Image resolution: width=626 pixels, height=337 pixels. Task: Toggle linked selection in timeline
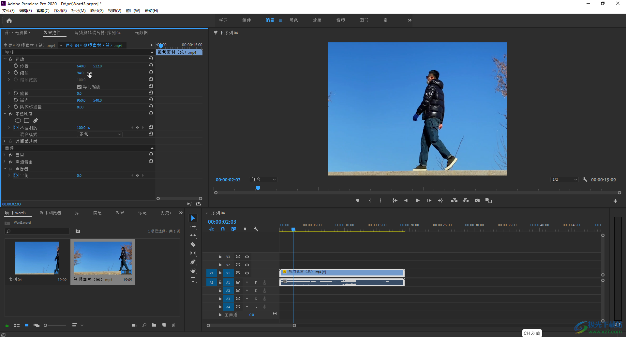[233, 229]
